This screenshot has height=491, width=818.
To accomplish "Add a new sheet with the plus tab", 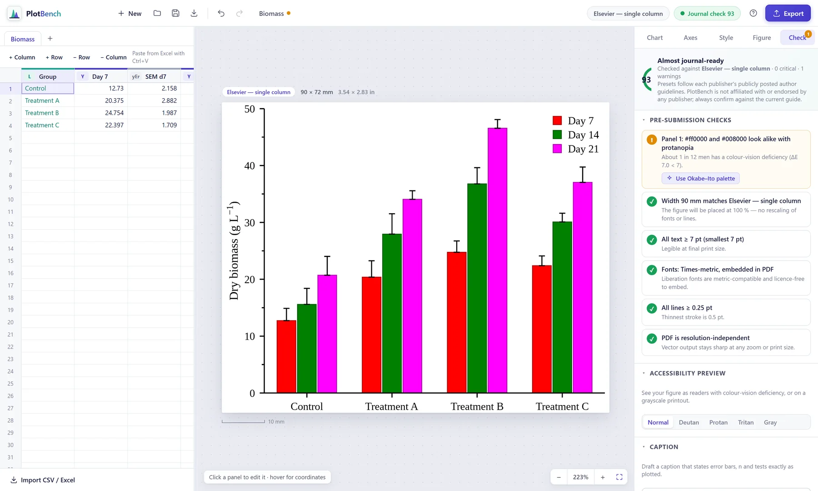I will (50, 39).
